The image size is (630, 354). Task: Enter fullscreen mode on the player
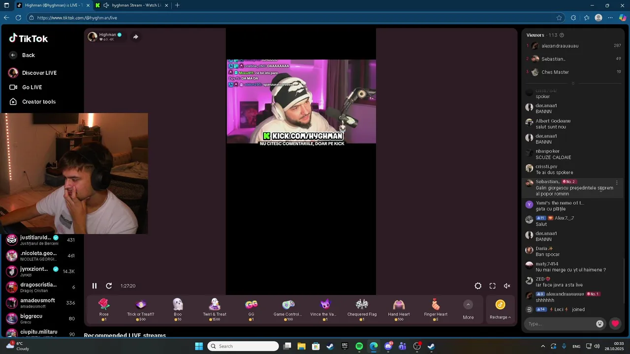tap(492, 286)
